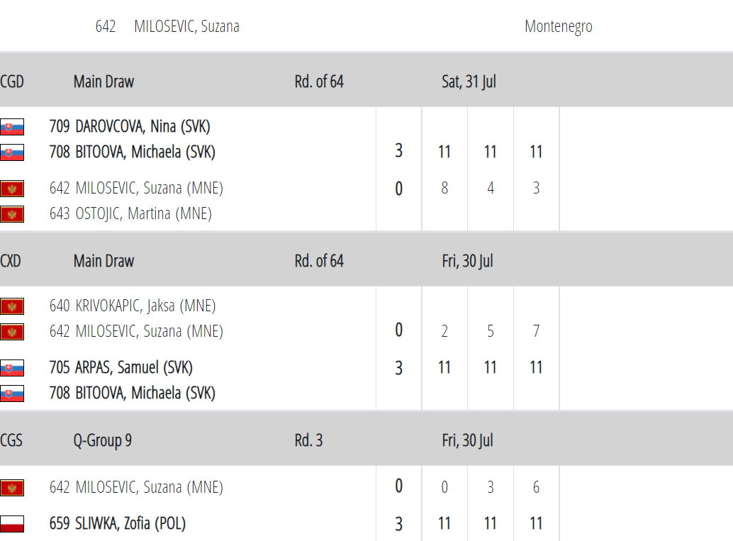The image size is (733, 541).
Task: Click the Rd. 3 round label
Action: pyautogui.click(x=308, y=441)
